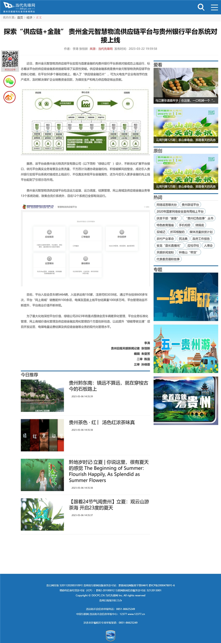
Task: Select hot word 贵州辟谣平台
Action: pos(190,205)
